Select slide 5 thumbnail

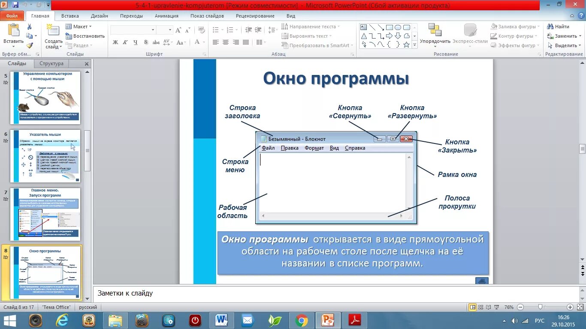tap(45, 98)
